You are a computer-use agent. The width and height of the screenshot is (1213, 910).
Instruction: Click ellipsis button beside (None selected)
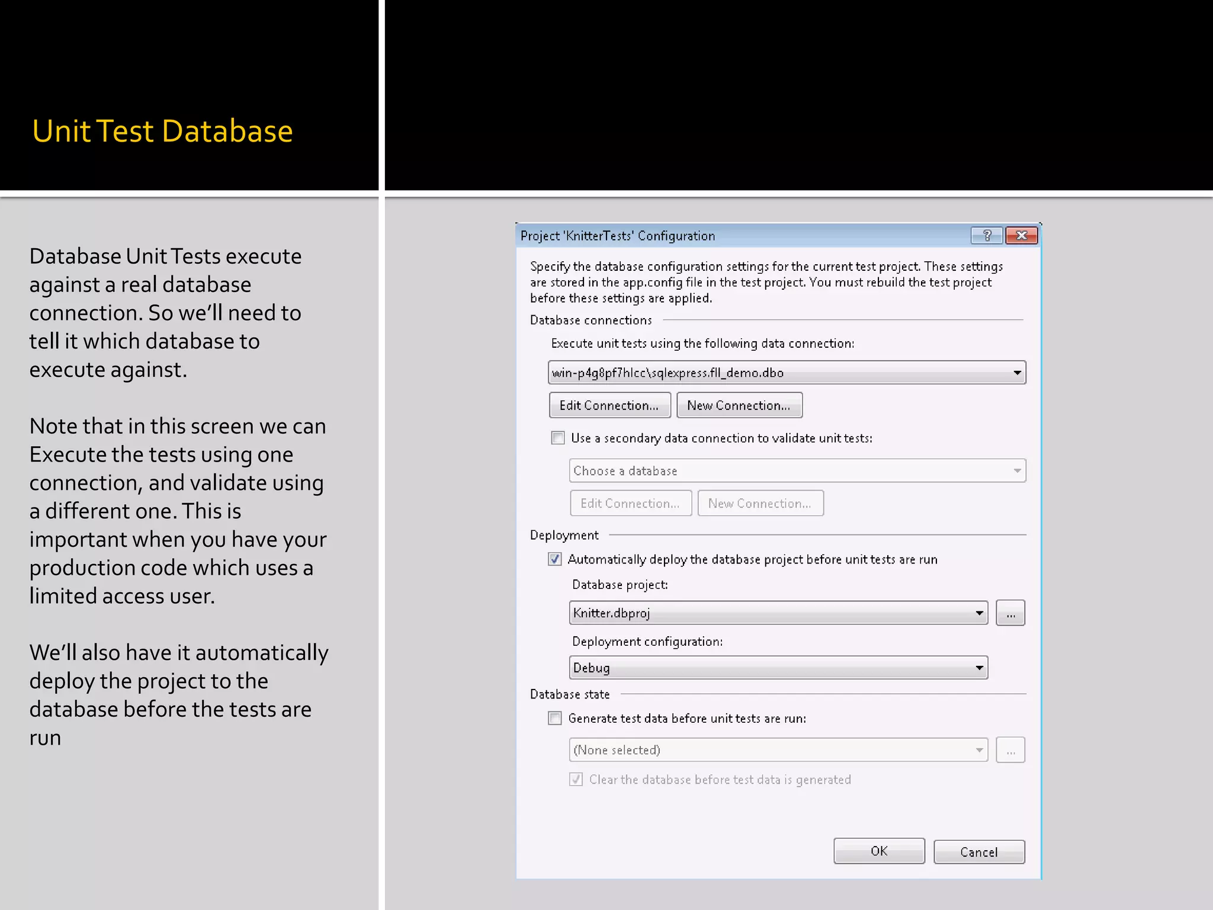[1010, 750]
